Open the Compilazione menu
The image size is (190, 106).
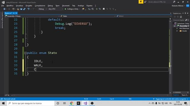[40, 6]
